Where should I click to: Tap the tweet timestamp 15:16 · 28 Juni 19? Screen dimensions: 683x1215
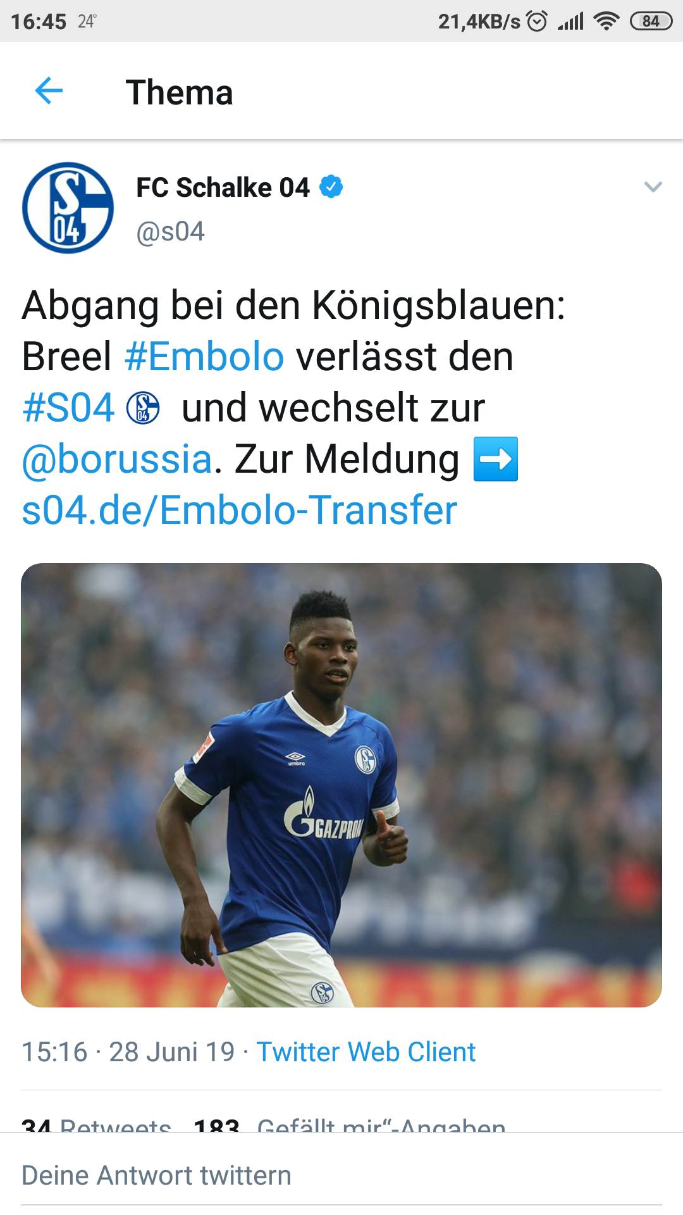[x=128, y=1052]
